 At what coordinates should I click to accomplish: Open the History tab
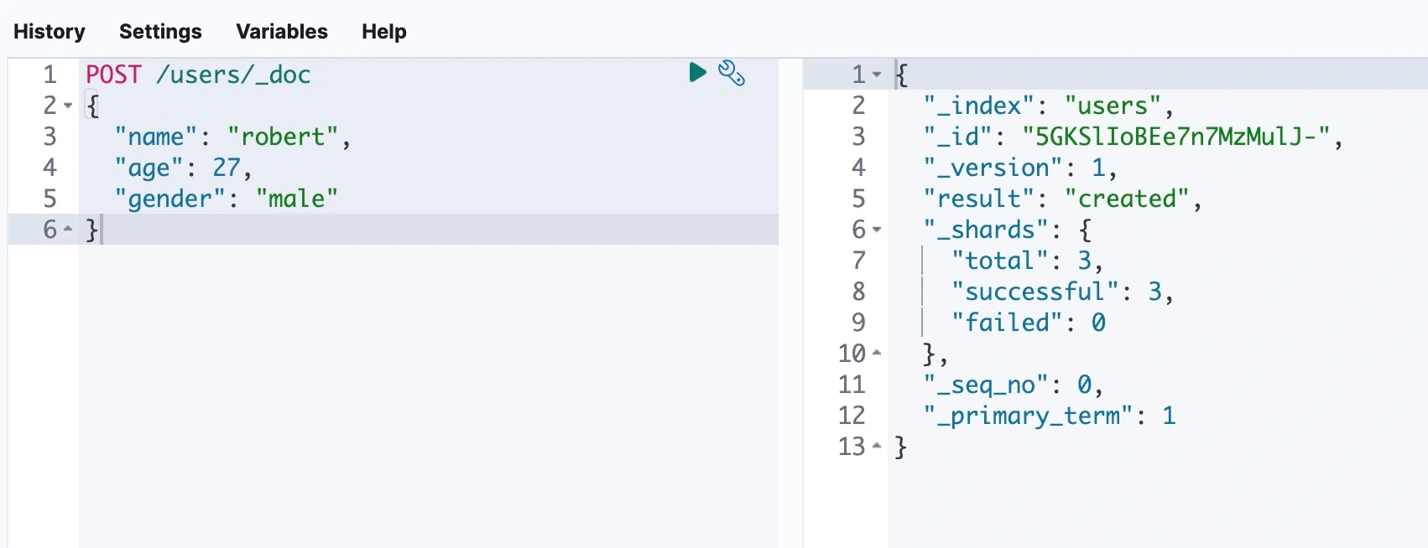[x=50, y=32]
